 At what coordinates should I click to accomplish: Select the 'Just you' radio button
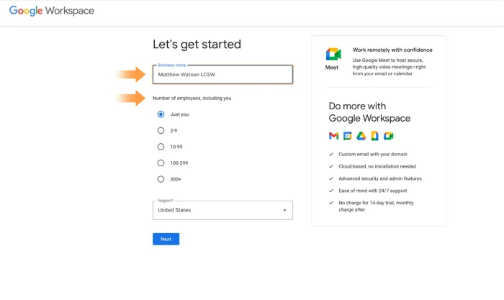pyautogui.click(x=161, y=114)
